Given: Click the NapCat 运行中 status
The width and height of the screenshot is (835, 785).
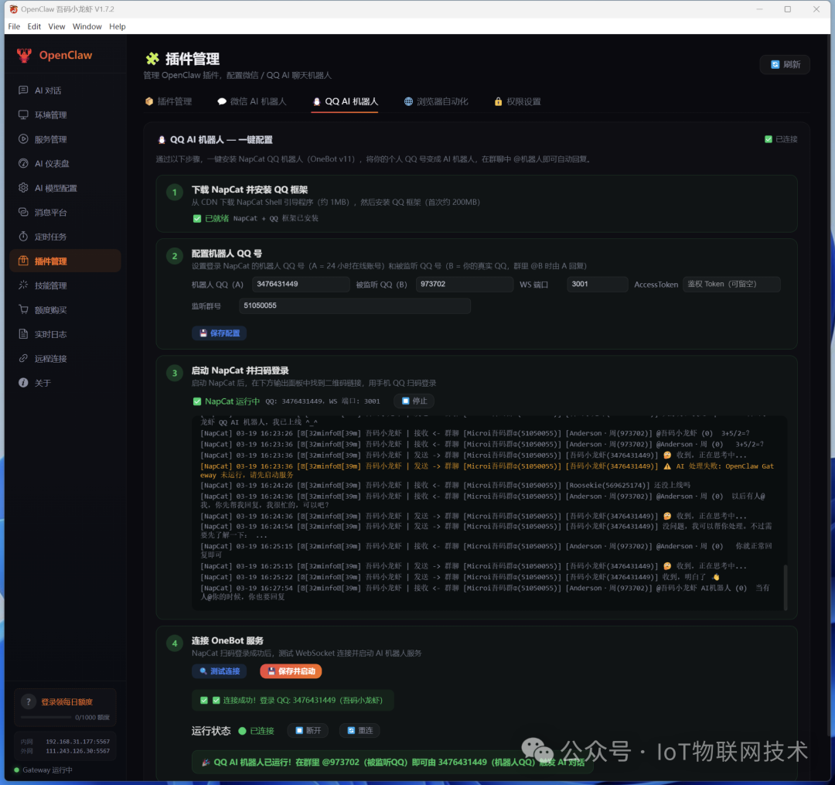Looking at the screenshot, I should coord(227,401).
